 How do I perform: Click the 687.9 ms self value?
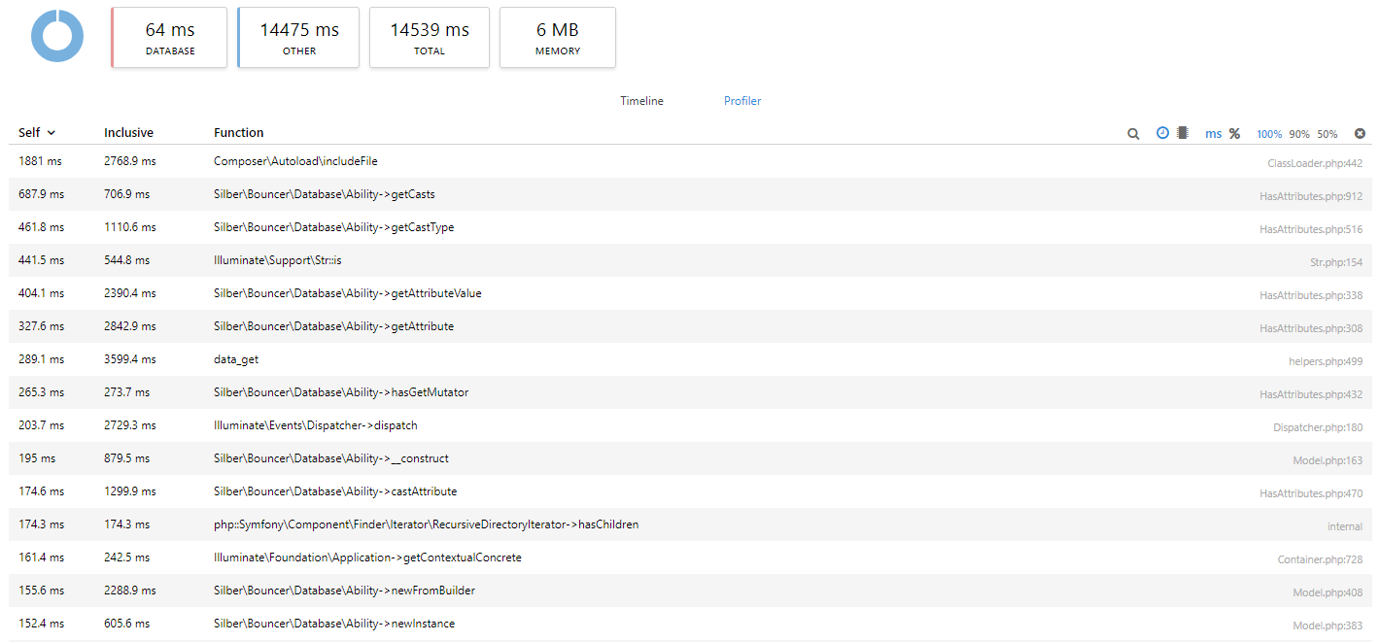(41, 194)
